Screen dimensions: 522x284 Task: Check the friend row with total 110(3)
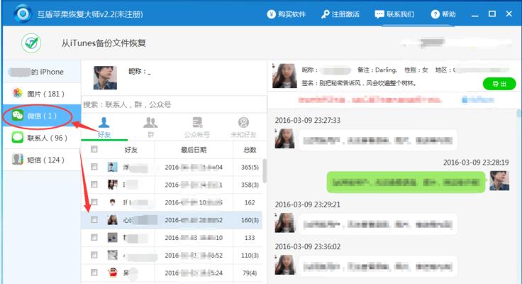click(x=94, y=255)
